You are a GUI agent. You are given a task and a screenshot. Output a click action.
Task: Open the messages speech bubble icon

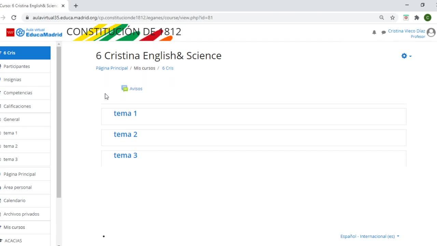pos(384,32)
